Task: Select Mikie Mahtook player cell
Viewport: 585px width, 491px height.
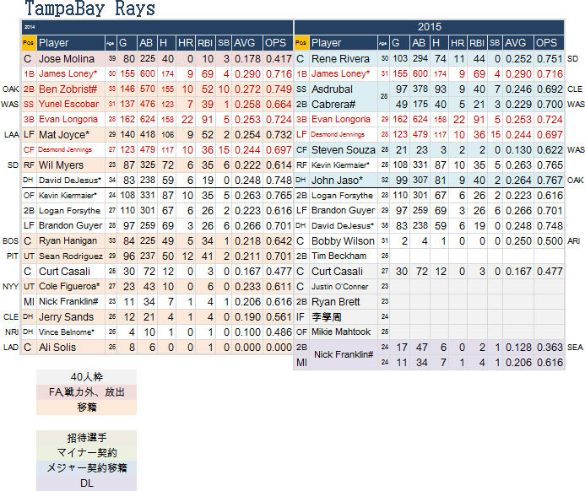Action: pos(344,332)
